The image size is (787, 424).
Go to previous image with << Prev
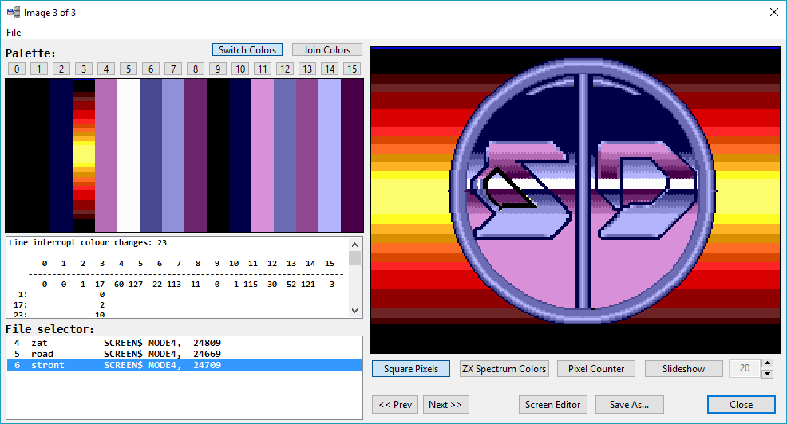[x=395, y=404]
